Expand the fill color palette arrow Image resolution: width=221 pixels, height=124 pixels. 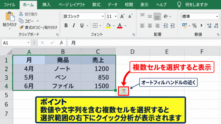point(114,26)
